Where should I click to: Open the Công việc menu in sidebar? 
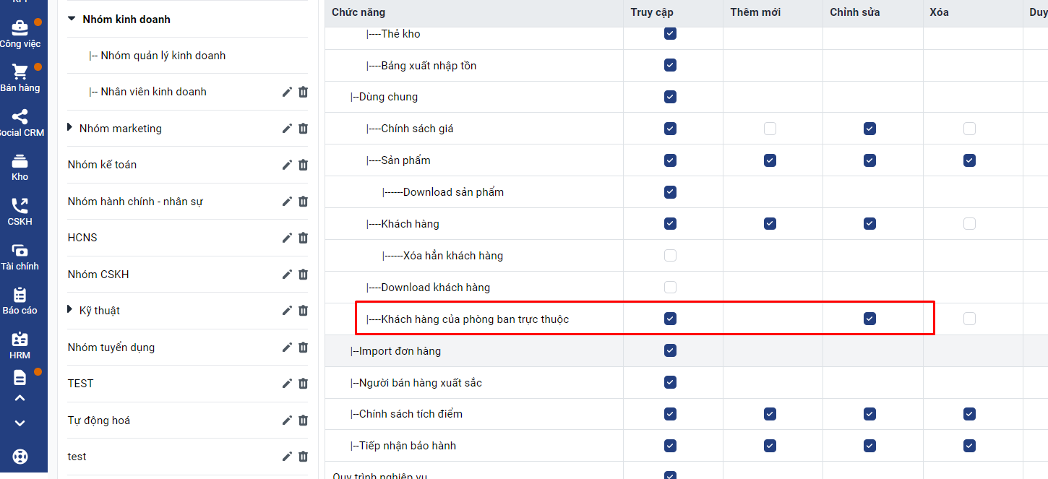coord(20,34)
